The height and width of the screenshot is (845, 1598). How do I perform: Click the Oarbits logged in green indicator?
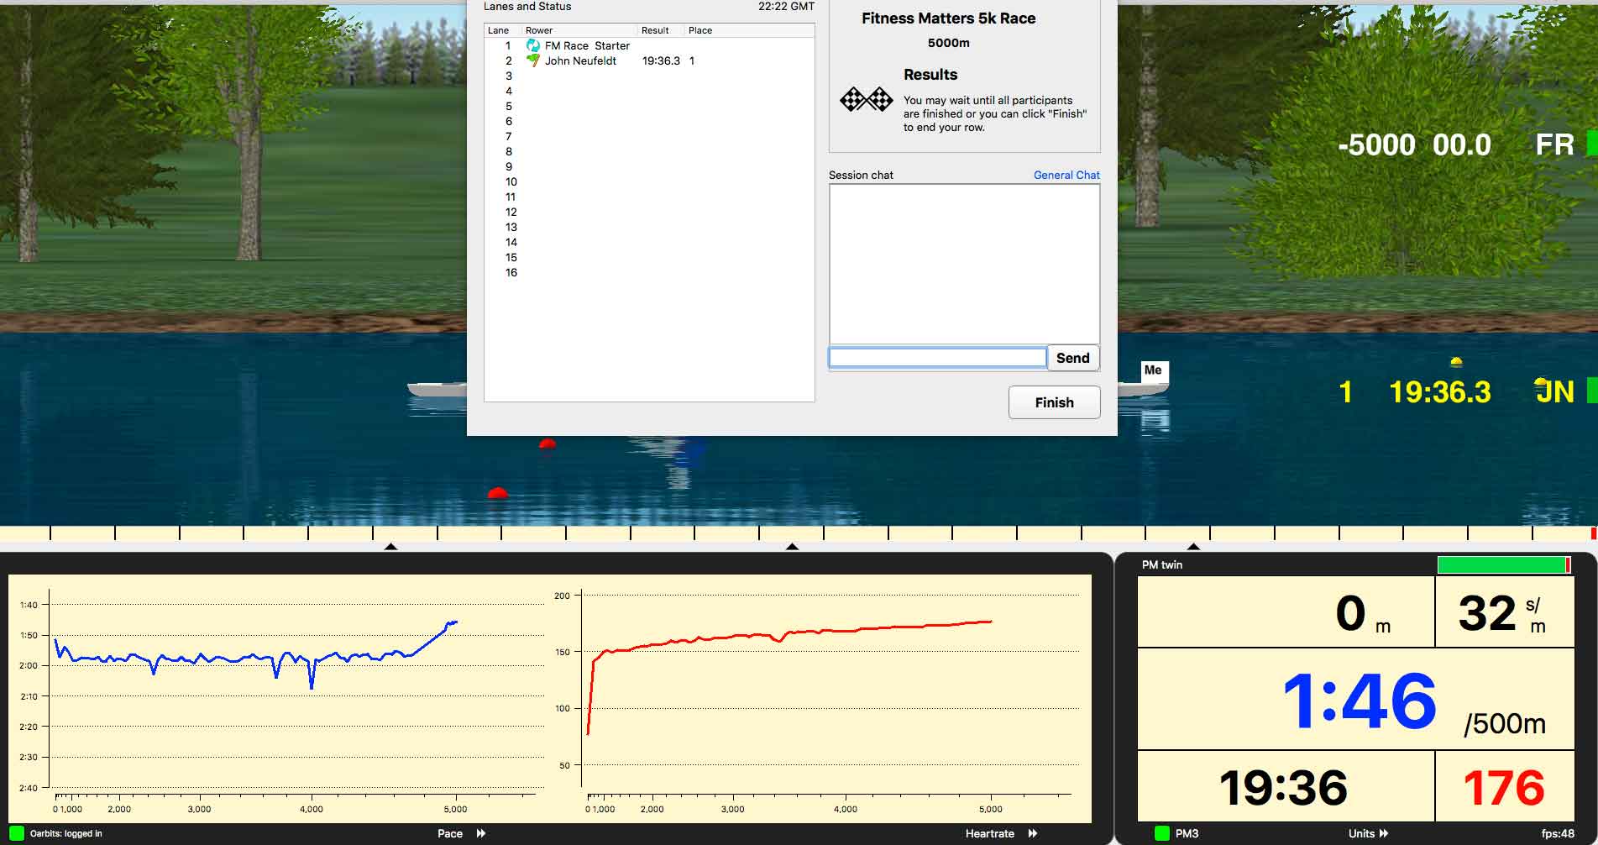pyautogui.click(x=17, y=833)
